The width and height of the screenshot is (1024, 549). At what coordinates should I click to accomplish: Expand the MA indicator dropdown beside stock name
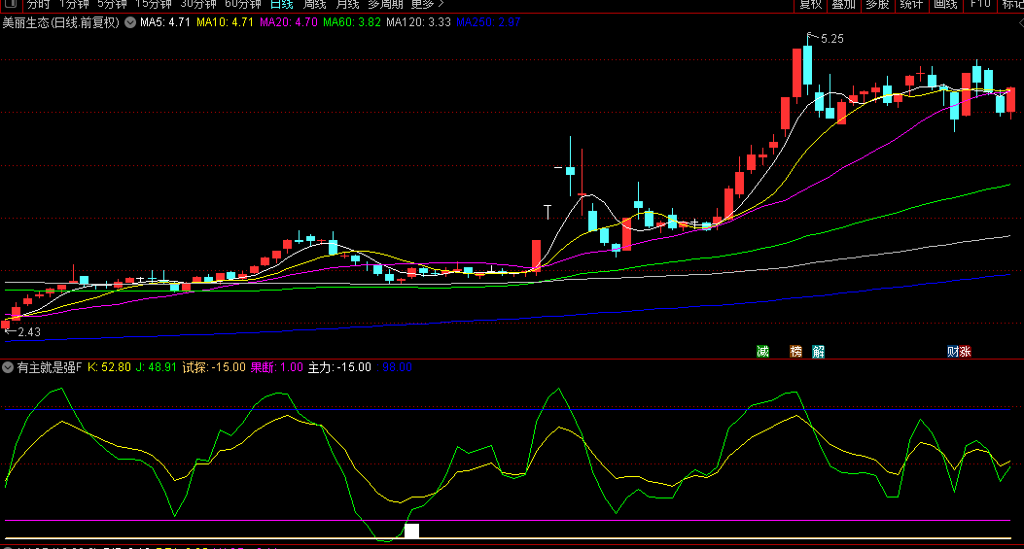point(130,21)
